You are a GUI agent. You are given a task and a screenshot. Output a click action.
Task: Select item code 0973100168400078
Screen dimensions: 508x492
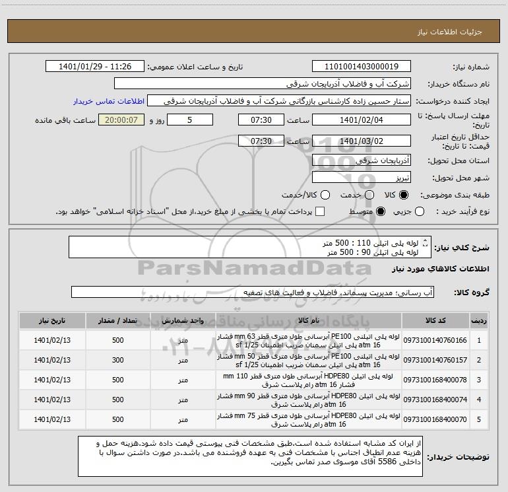(435, 380)
